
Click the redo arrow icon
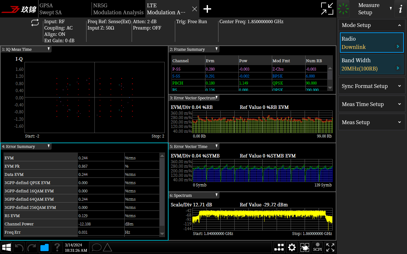tap(32, 247)
